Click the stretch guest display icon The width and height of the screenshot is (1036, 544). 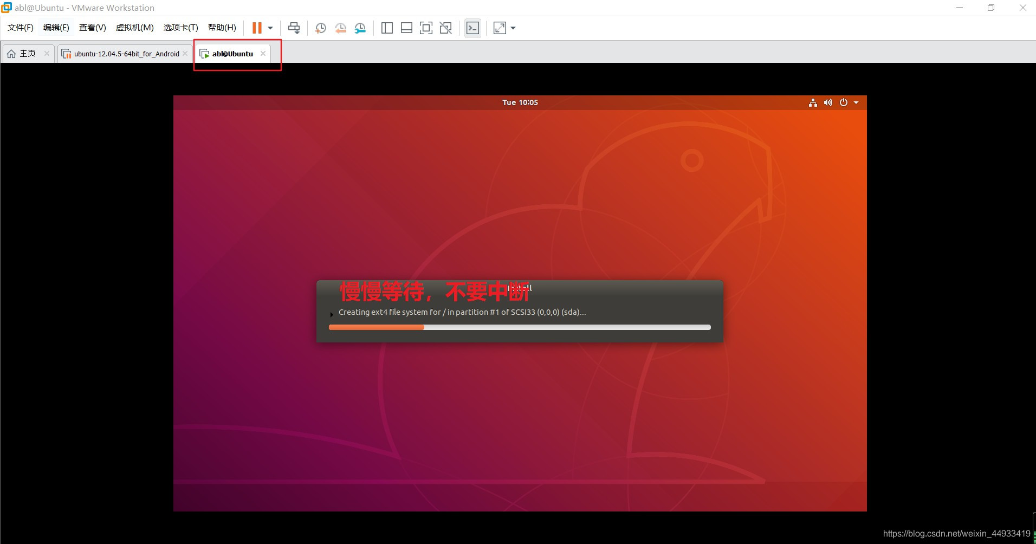[500, 28]
